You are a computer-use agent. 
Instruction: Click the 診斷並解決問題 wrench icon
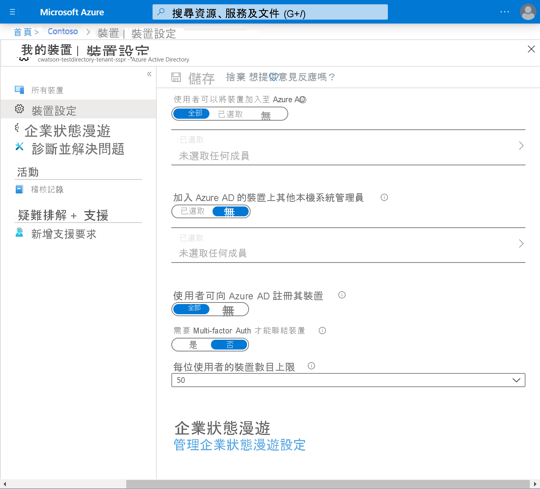[19, 147]
